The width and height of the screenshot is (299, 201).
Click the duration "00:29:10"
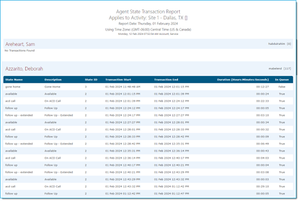click(263, 186)
